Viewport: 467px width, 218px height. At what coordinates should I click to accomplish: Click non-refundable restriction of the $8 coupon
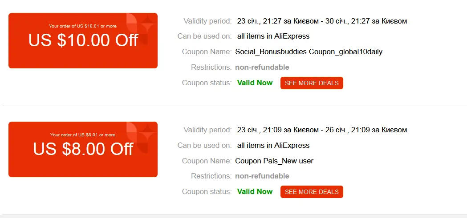tap(262, 176)
